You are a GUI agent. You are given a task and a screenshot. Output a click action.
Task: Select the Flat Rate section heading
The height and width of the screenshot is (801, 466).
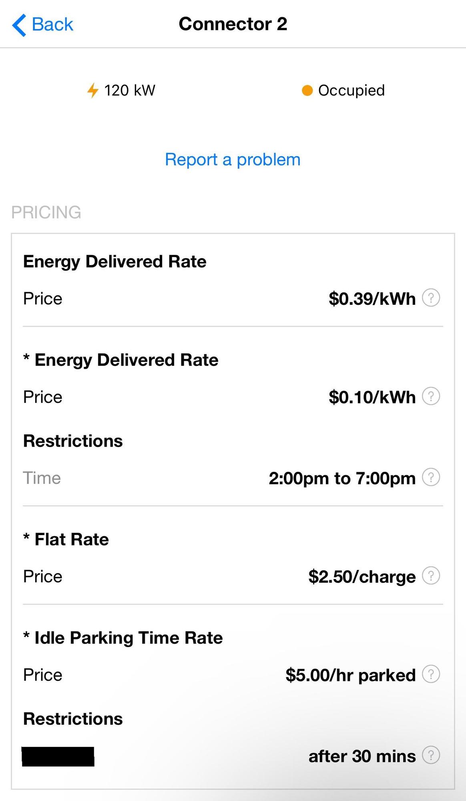(71, 539)
